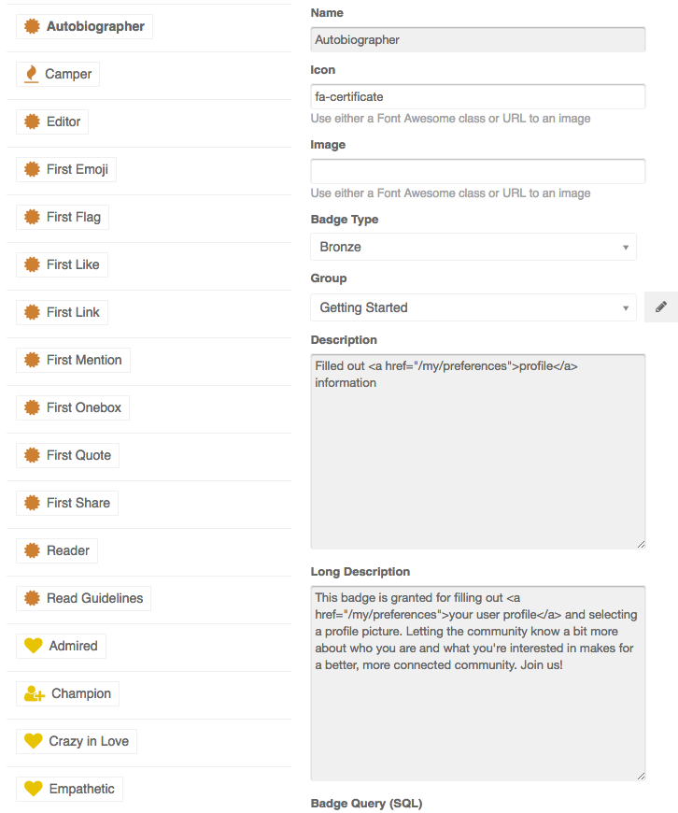Open the Read Guidelines badge
The image size is (678, 813).
83,598
